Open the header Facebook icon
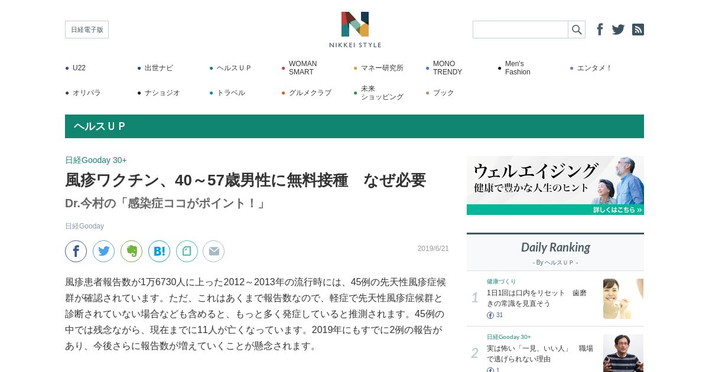 (x=600, y=30)
